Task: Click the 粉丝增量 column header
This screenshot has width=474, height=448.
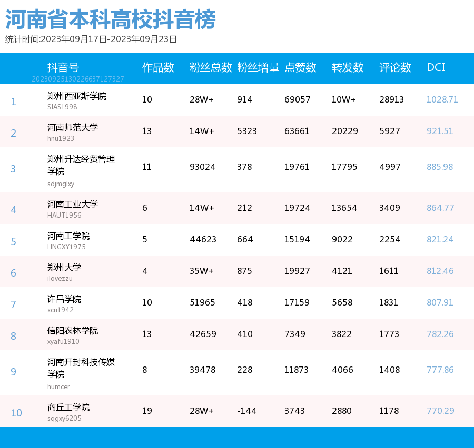Action: [258, 67]
